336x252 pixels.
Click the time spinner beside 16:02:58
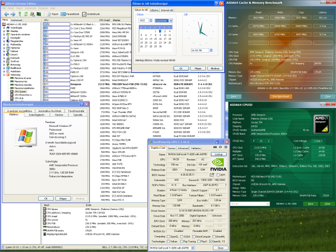[x=211, y=50]
